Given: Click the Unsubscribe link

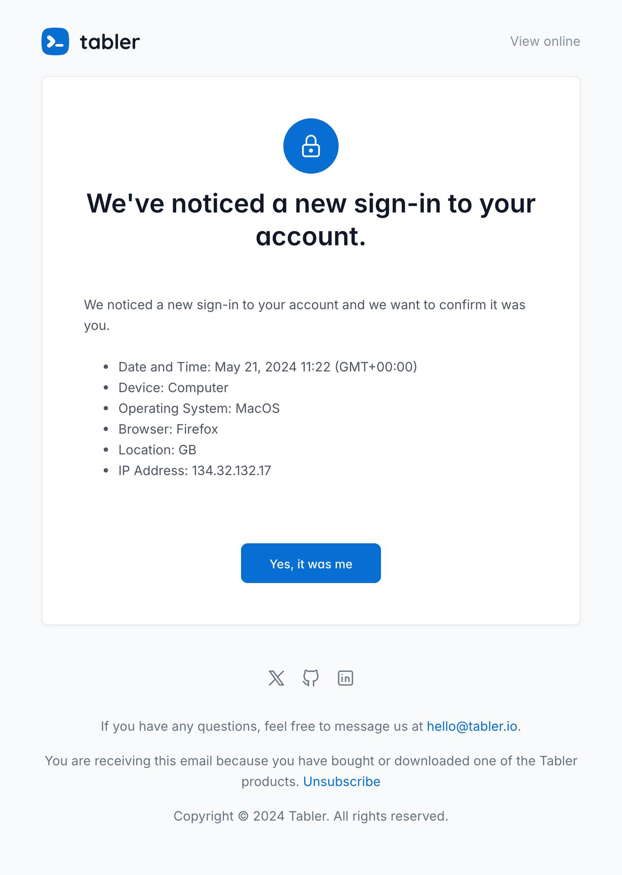Looking at the screenshot, I should click(342, 781).
